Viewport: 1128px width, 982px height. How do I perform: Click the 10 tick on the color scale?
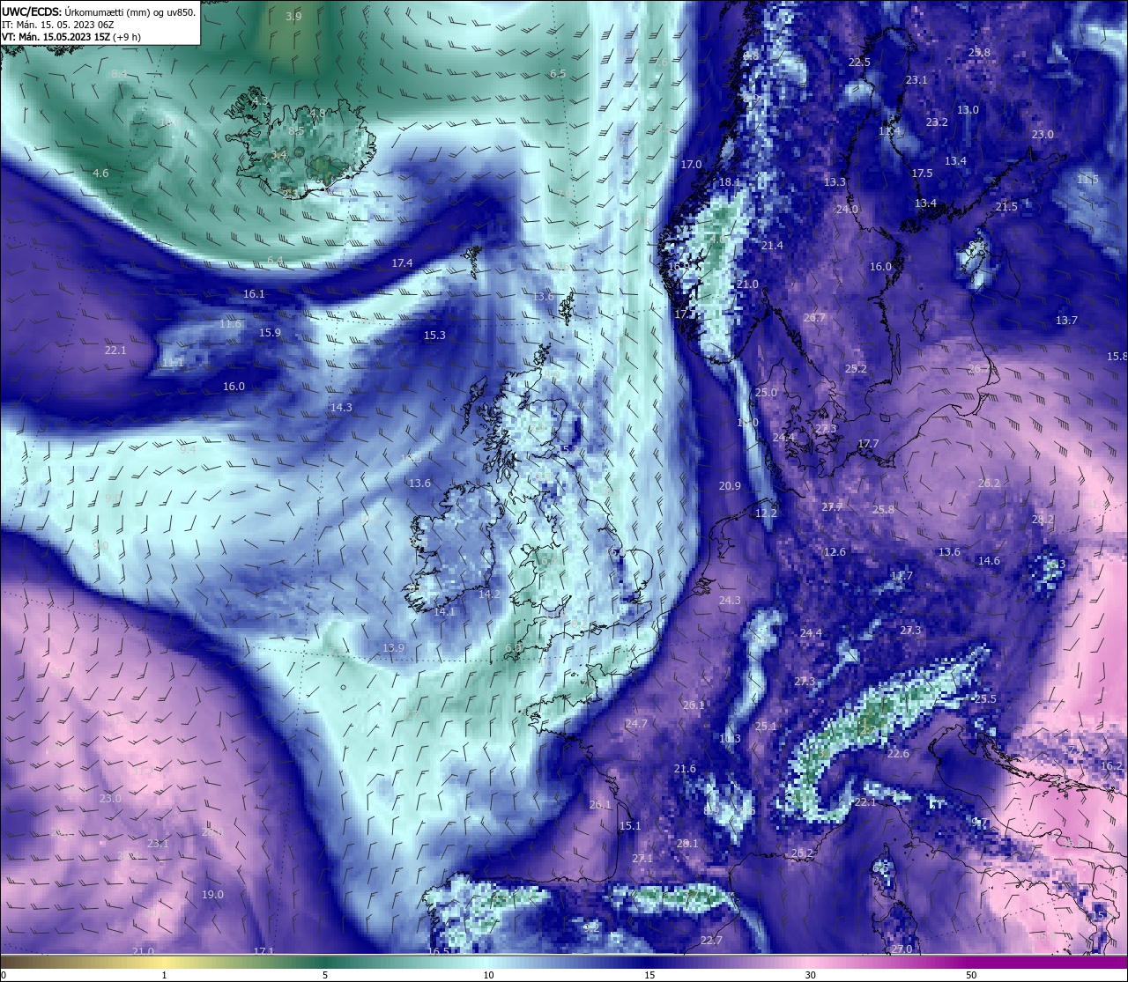click(488, 976)
